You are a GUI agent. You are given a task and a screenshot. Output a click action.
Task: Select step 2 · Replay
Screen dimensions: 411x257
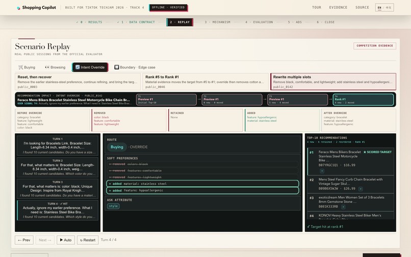tap(179, 22)
